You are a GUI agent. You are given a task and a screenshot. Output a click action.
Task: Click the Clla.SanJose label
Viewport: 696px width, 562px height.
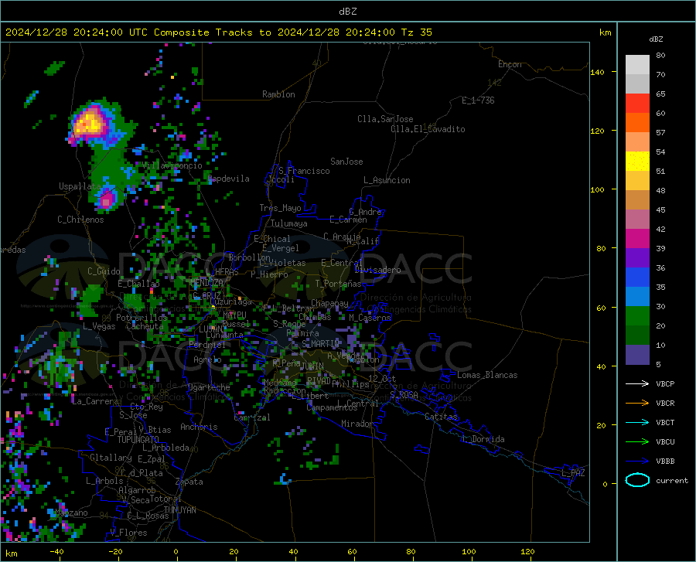385,119
